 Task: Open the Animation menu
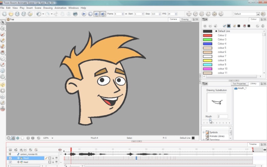(x=60, y=8)
